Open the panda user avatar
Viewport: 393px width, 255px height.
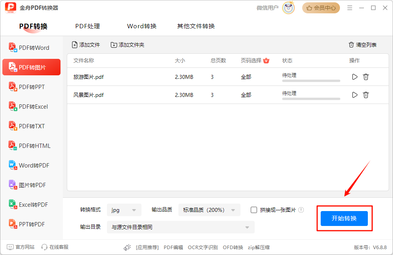point(288,8)
